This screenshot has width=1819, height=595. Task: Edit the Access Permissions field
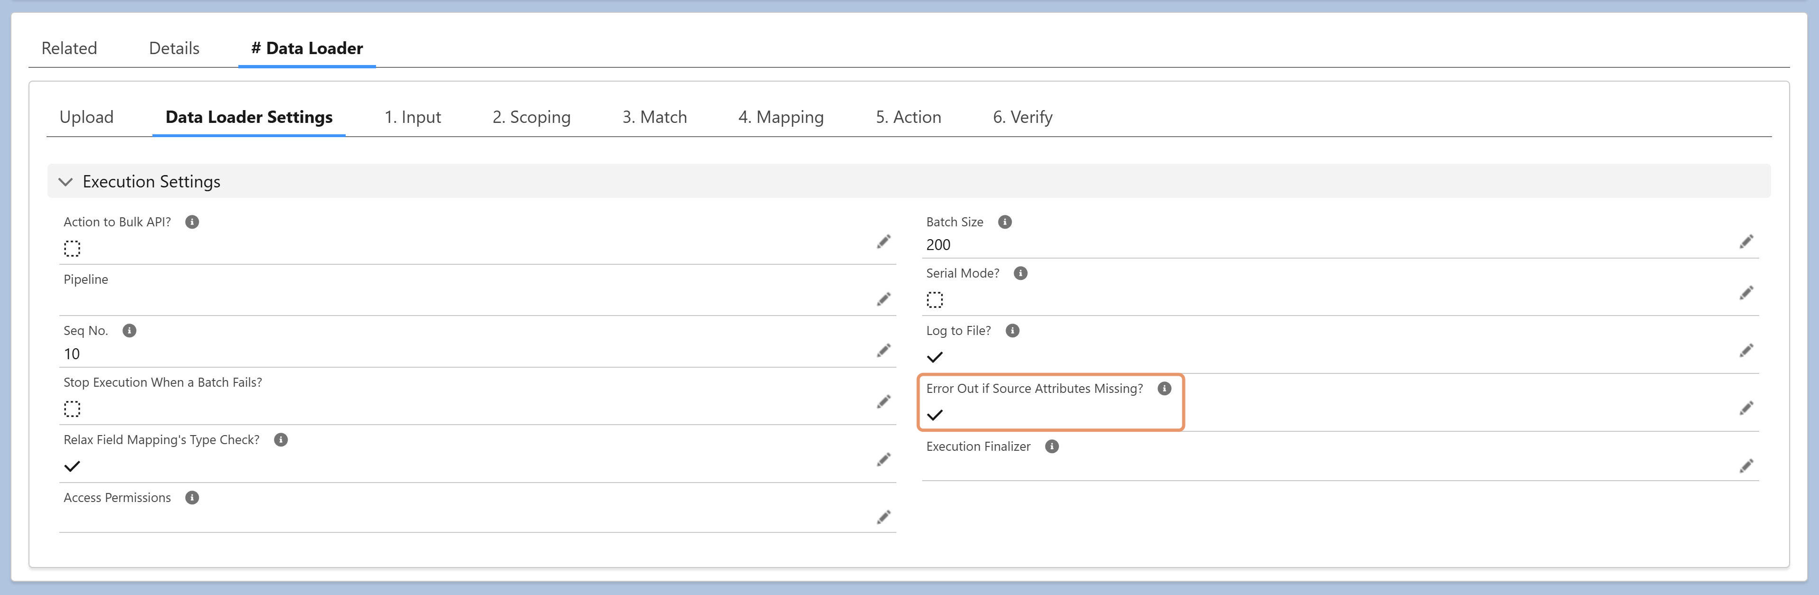pyautogui.click(x=883, y=517)
